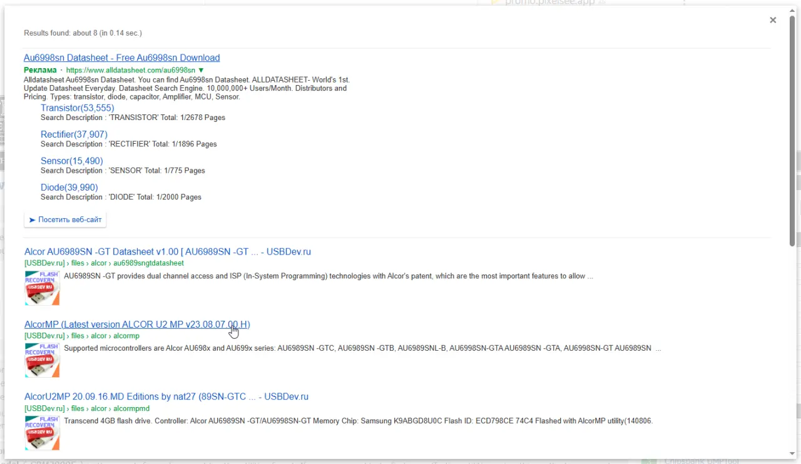
Task: Open Alcor AU6989SN -GT Datasheet result
Action: (x=168, y=251)
